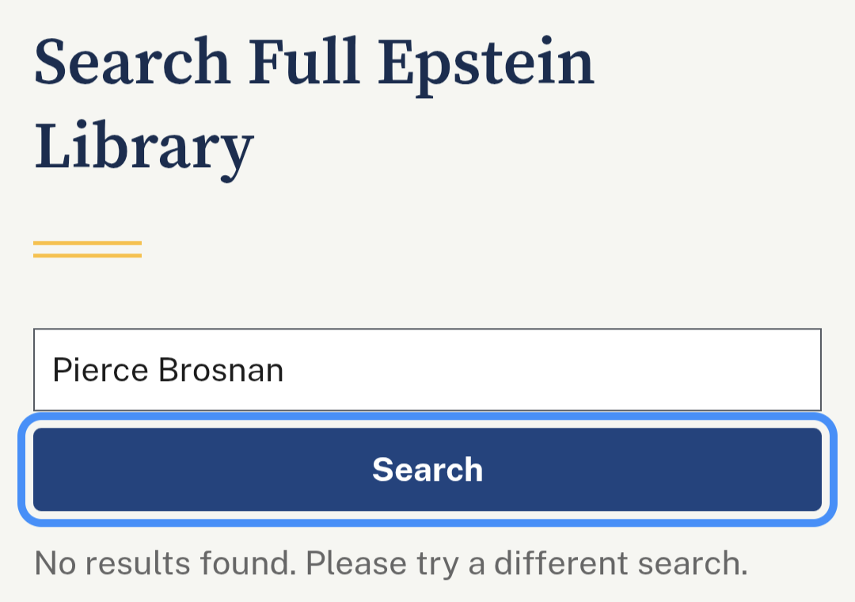Click the "No results found." message
This screenshot has width=855, height=602.
point(166,563)
